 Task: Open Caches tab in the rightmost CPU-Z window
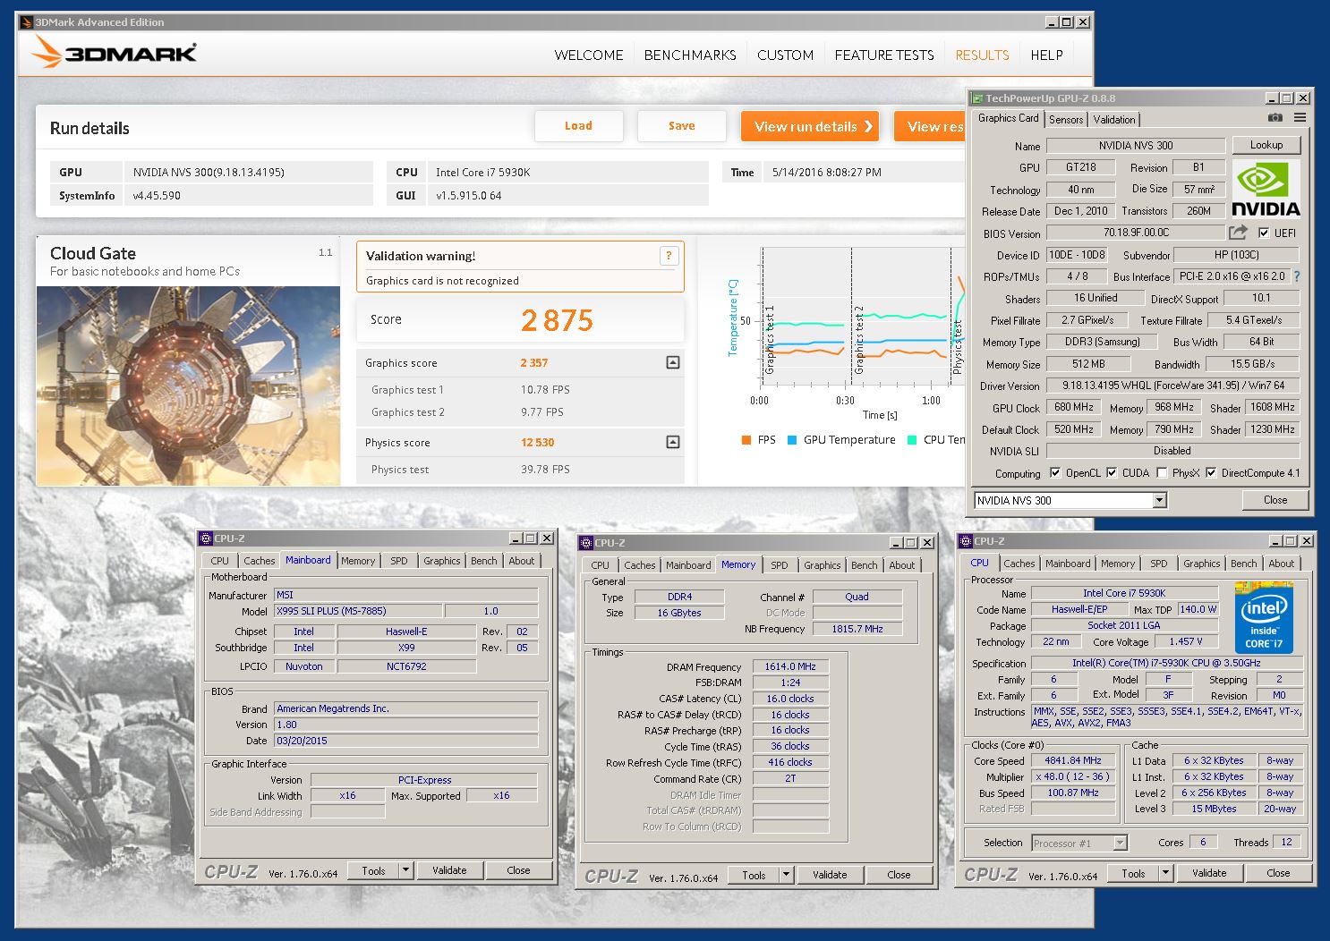tap(1019, 564)
